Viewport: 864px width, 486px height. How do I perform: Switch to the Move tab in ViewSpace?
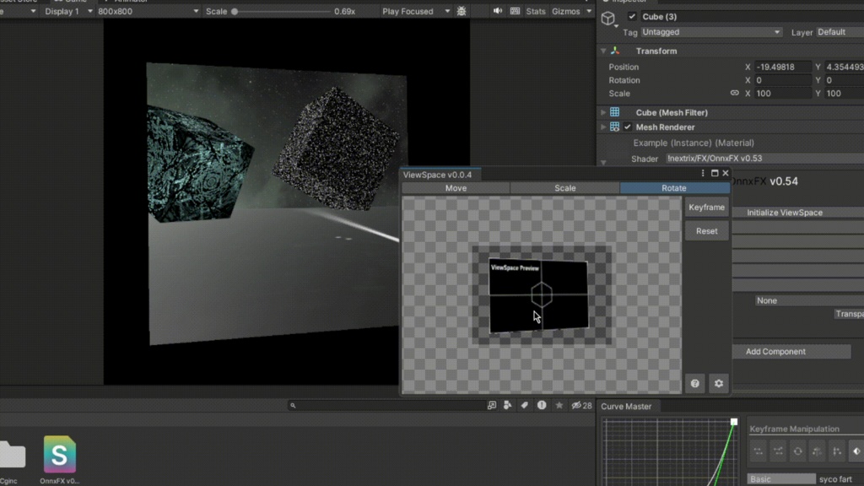(456, 188)
